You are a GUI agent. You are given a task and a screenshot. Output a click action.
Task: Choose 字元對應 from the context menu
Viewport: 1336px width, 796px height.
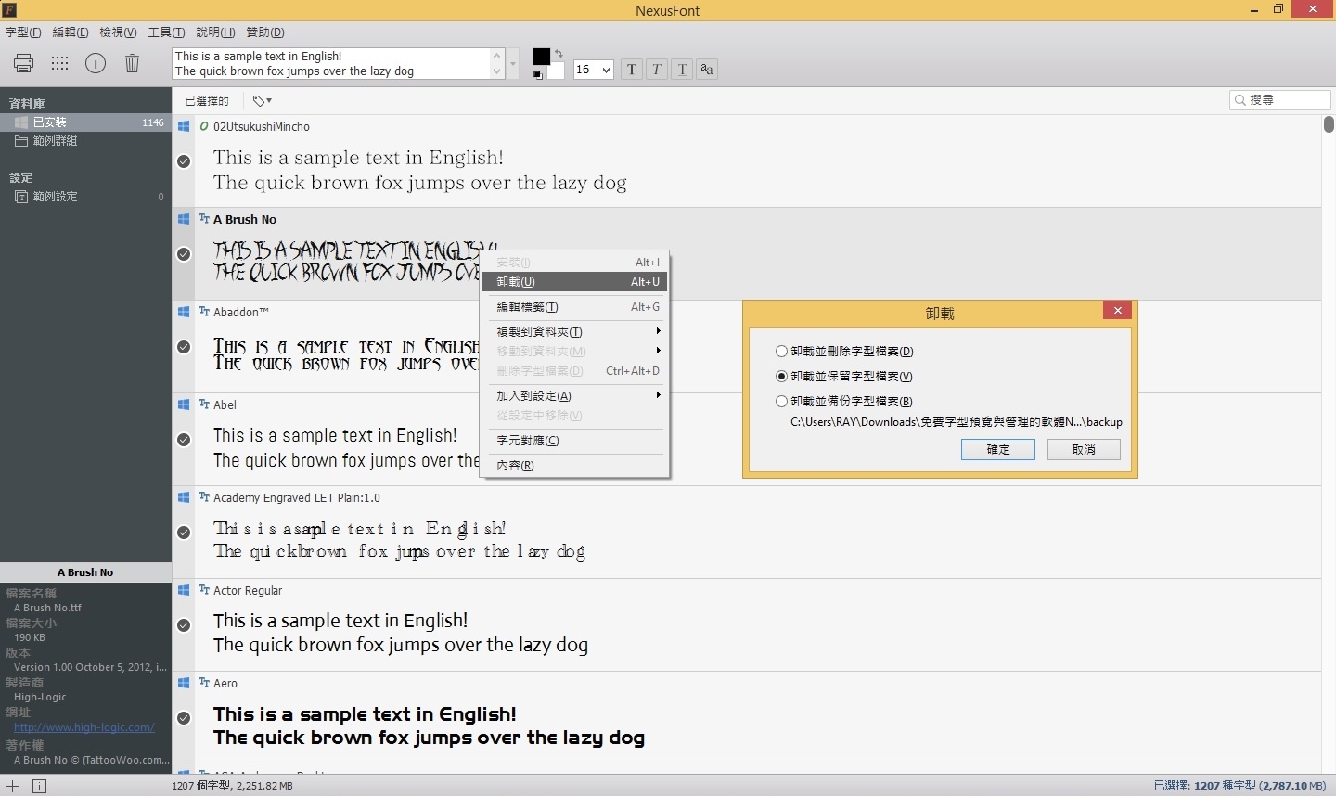(528, 441)
